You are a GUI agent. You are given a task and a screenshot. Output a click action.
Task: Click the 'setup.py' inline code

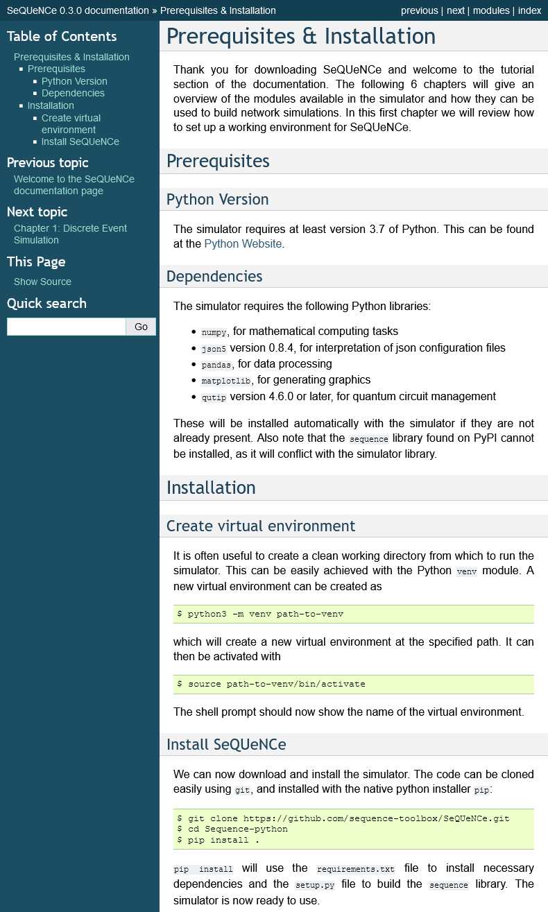point(315,885)
